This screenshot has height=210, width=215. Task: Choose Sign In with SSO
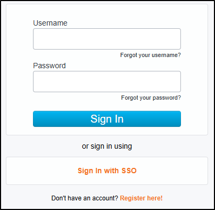pos(107,171)
